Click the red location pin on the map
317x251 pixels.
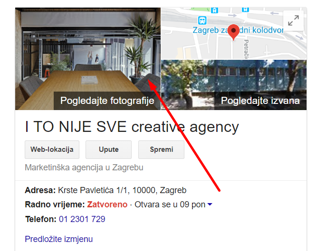click(233, 32)
